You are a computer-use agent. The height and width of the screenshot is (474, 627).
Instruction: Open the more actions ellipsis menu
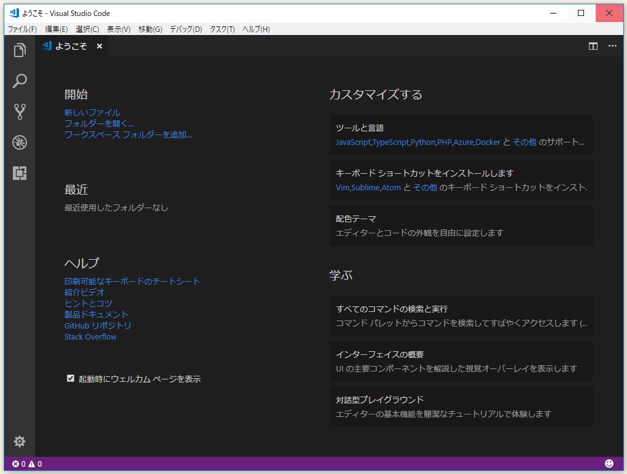click(612, 46)
